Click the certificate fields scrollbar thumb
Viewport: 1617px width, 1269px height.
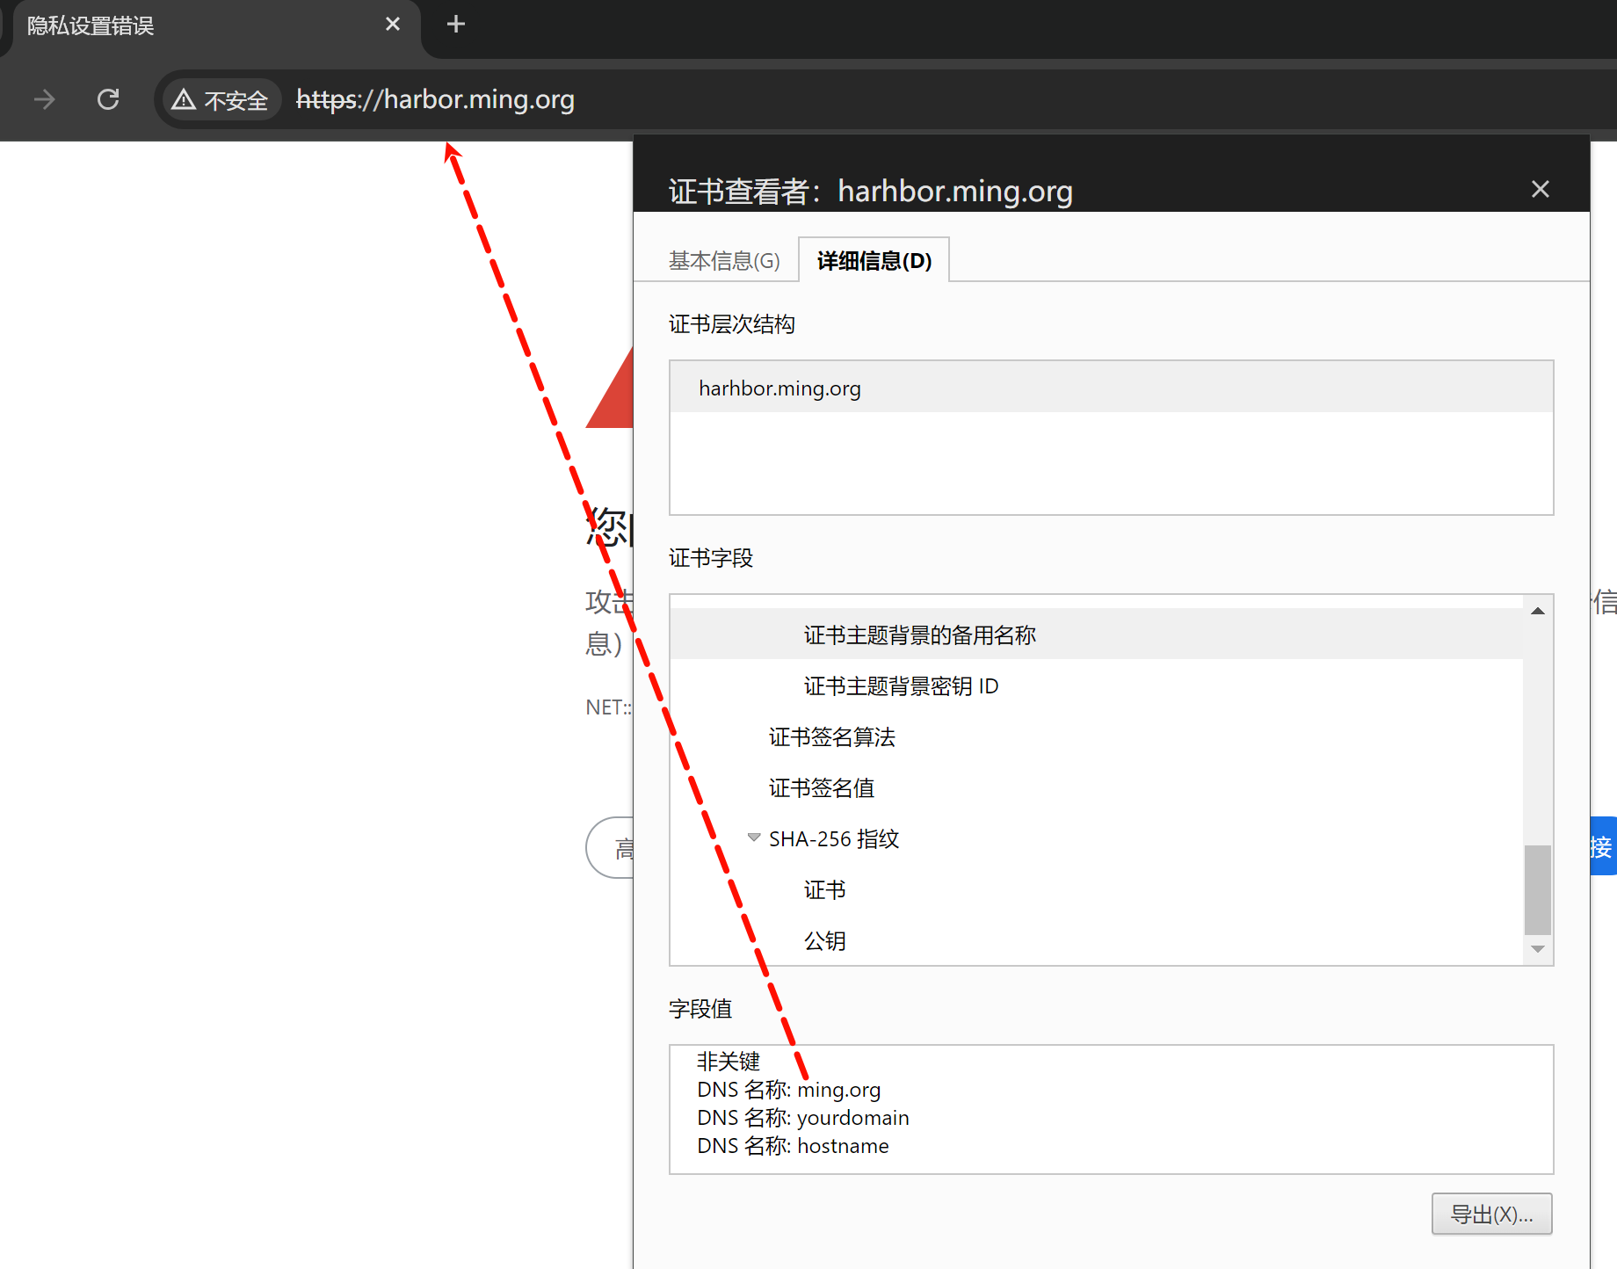tap(1537, 889)
